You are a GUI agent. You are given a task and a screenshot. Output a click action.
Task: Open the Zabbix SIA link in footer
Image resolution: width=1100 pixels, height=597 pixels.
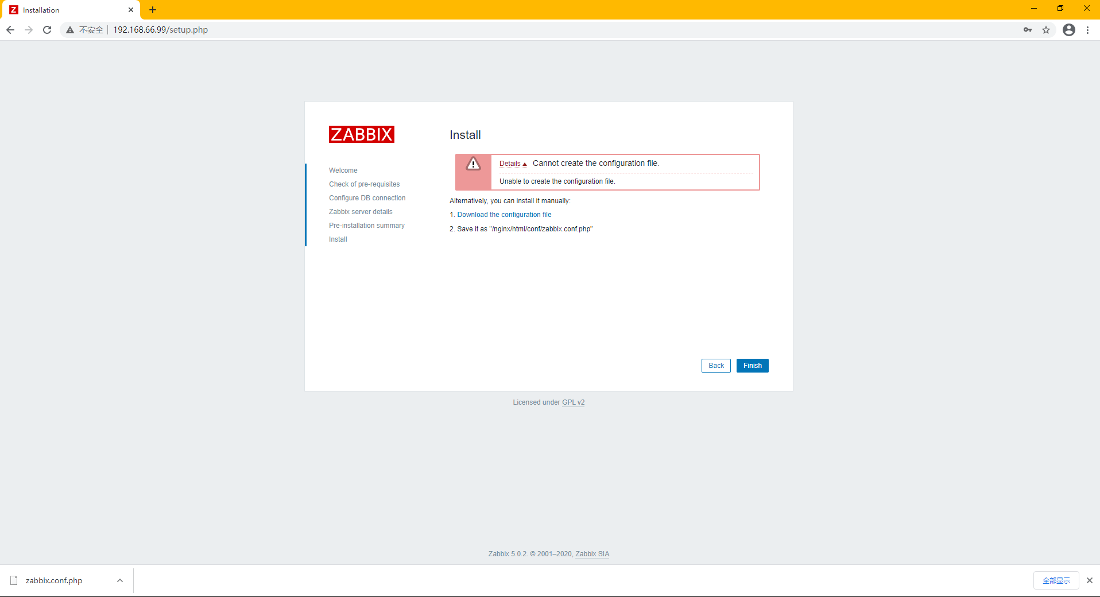coord(592,554)
